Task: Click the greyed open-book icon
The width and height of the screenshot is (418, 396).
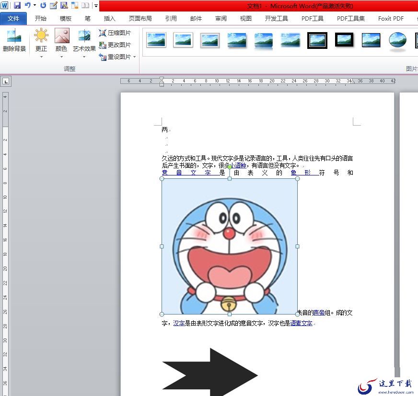Action: [85, 5]
